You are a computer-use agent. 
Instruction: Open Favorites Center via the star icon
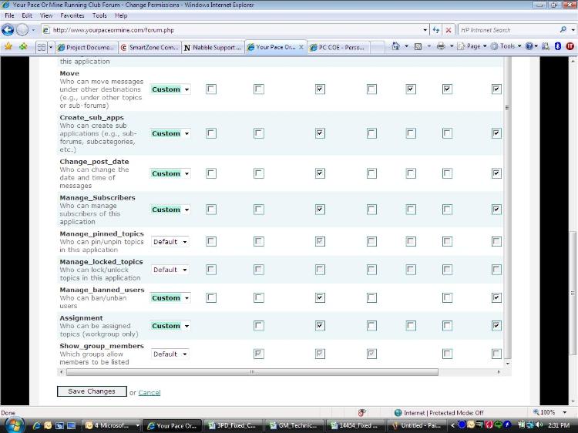point(8,46)
